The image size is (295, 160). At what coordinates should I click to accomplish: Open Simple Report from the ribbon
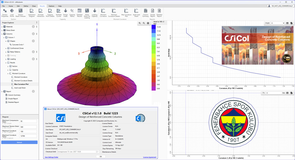pos(153,13)
